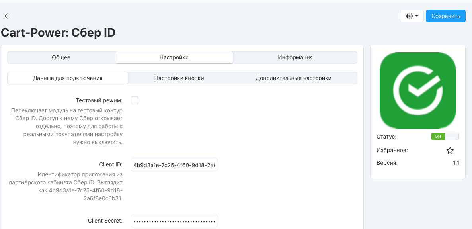
Task: Click into the Client ID input field
Action: point(174,165)
